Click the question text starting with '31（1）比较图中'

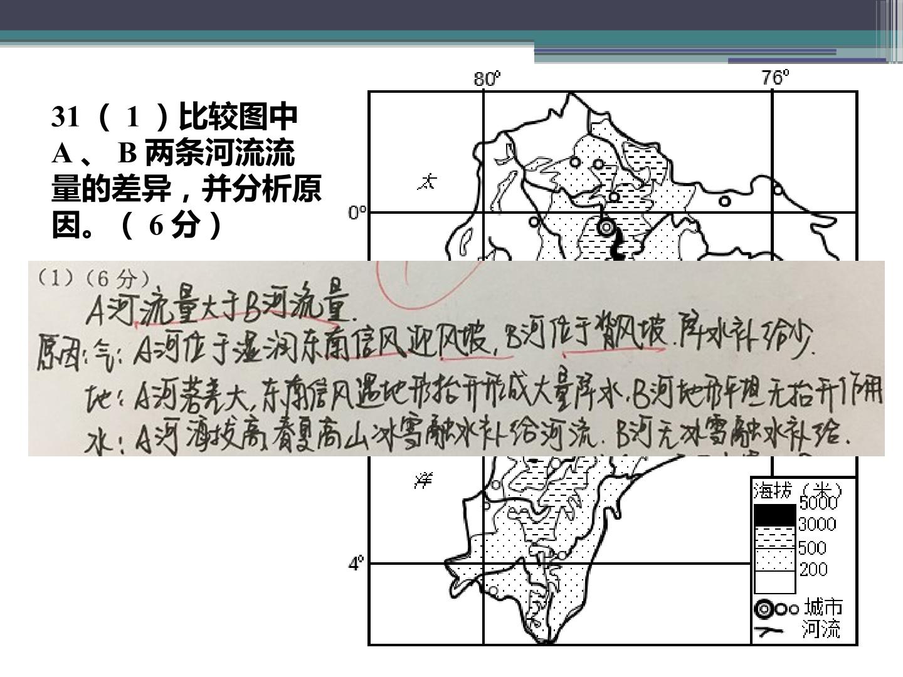pyautogui.click(x=186, y=171)
